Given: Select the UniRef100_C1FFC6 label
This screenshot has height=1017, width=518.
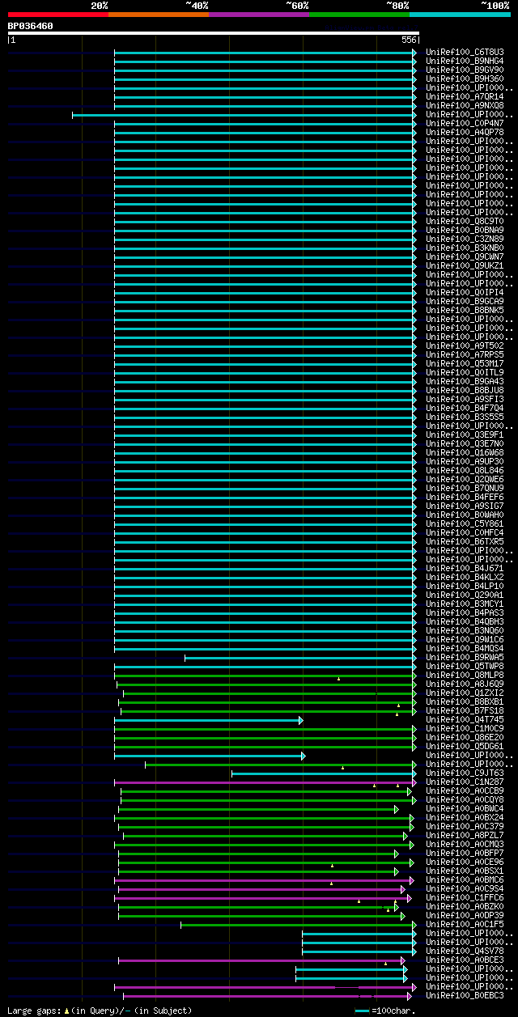Looking at the screenshot, I should (465, 897).
